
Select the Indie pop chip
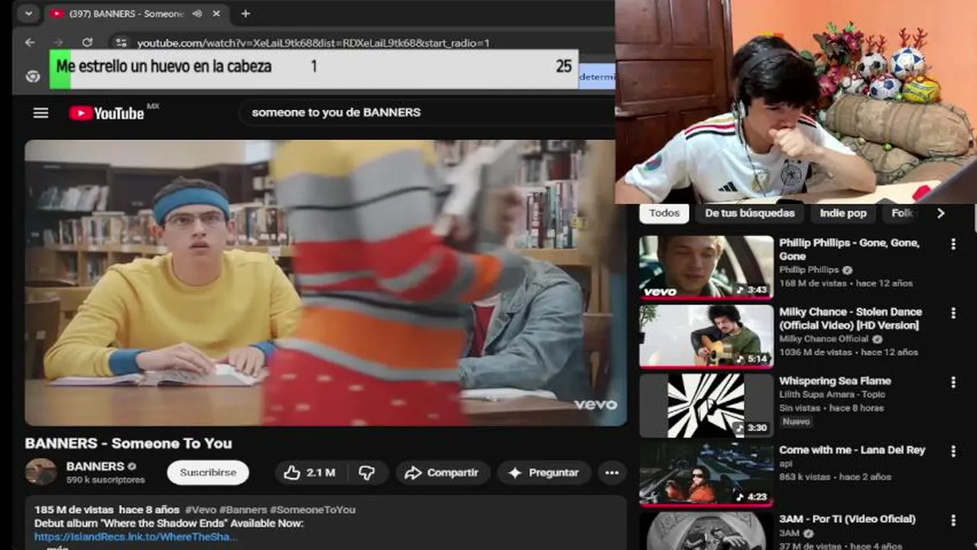[843, 214]
